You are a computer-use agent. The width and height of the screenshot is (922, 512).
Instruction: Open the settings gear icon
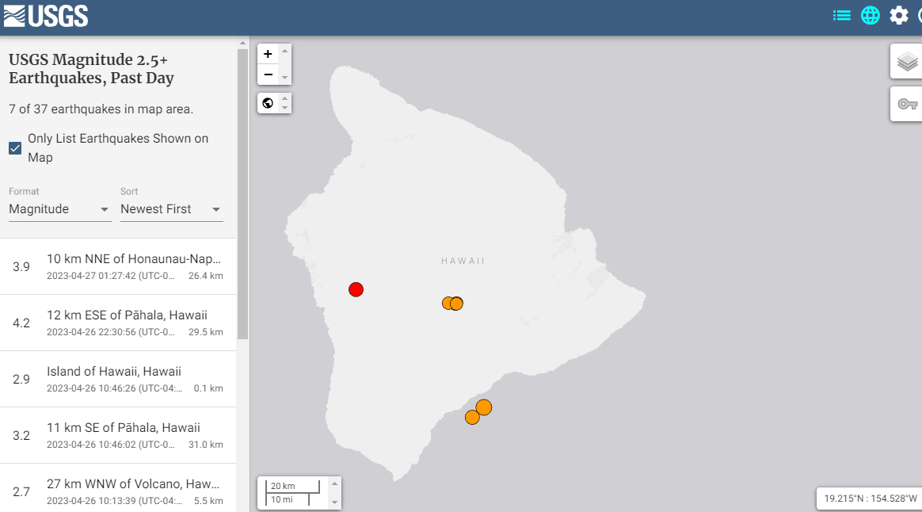(x=898, y=15)
